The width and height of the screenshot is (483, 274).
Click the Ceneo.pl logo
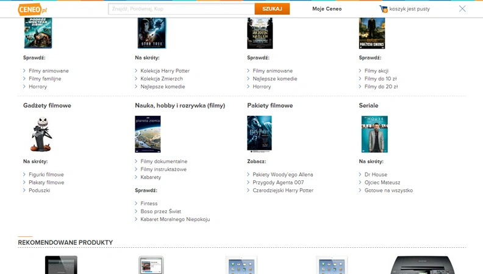(x=32, y=9)
